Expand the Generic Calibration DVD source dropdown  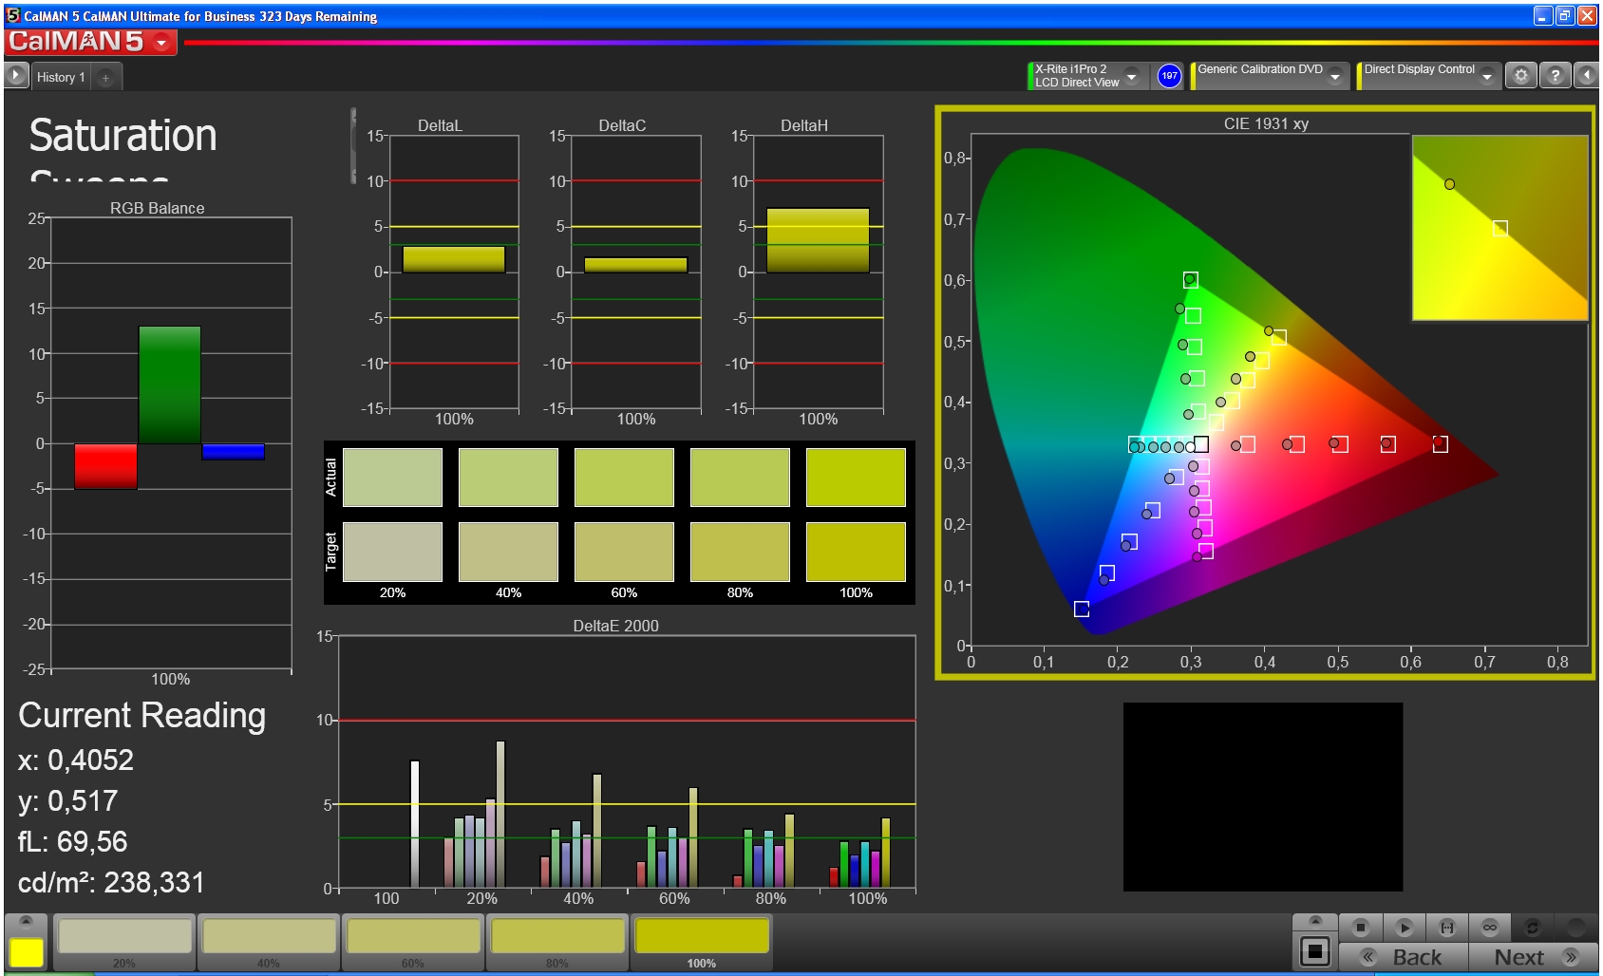1334,76
